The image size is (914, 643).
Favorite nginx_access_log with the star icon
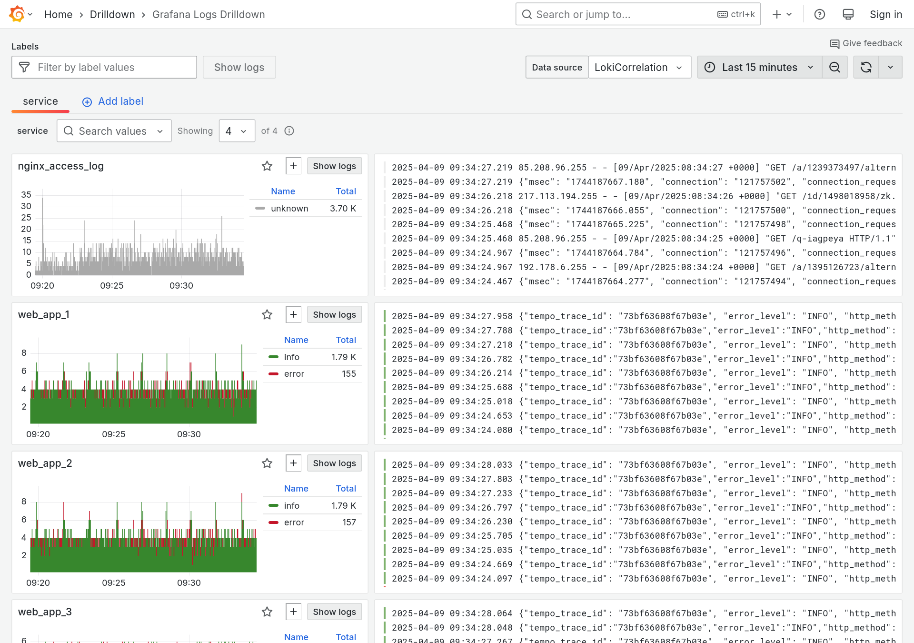click(x=267, y=166)
